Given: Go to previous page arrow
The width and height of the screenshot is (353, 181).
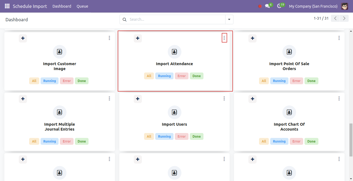Looking at the screenshot, I should pos(336,19).
